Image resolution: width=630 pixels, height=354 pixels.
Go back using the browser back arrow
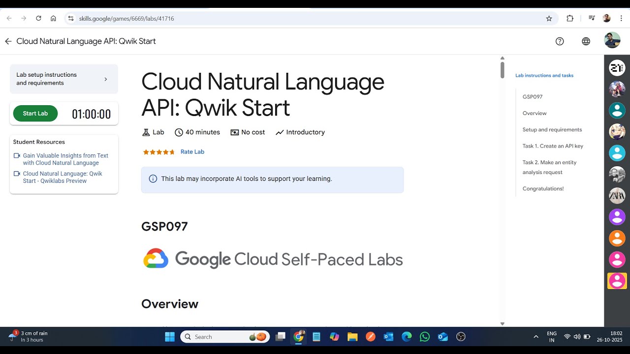click(x=9, y=18)
